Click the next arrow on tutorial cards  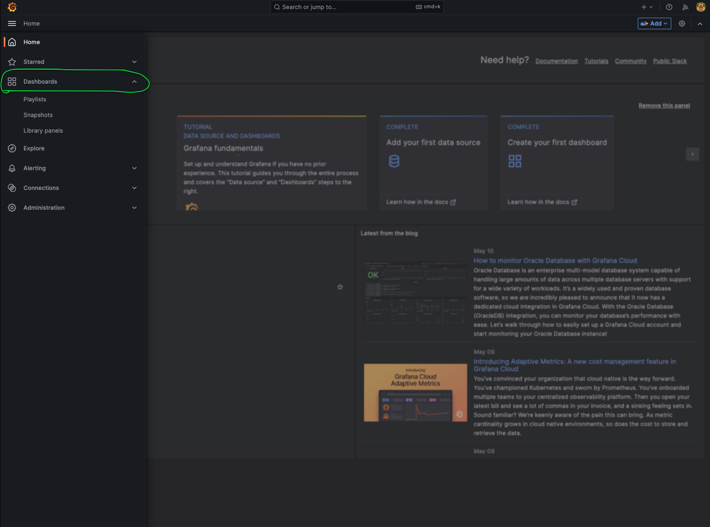tap(693, 154)
